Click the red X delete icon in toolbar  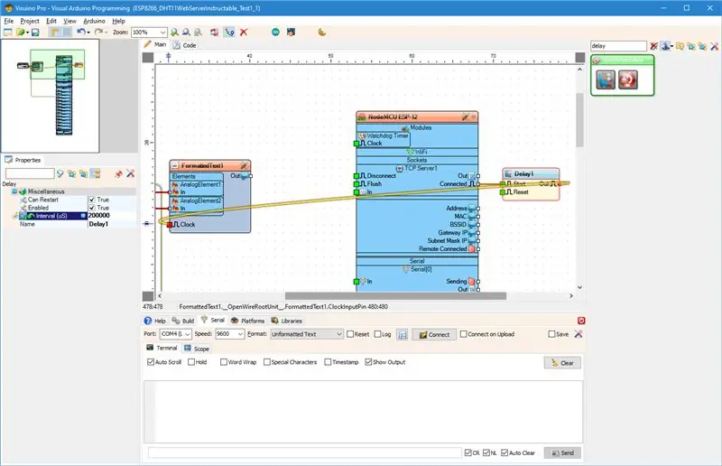tap(244, 33)
